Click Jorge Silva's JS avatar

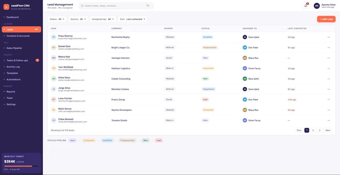[54, 89]
